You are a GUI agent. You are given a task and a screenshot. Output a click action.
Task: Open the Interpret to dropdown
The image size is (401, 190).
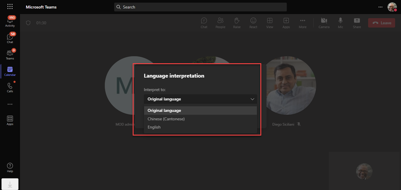click(201, 99)
